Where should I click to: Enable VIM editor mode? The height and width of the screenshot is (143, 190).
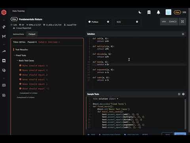click(x=164, y=21)
